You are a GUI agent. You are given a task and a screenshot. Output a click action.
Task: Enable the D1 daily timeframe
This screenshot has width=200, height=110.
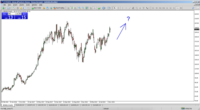[x=174, y=8]
